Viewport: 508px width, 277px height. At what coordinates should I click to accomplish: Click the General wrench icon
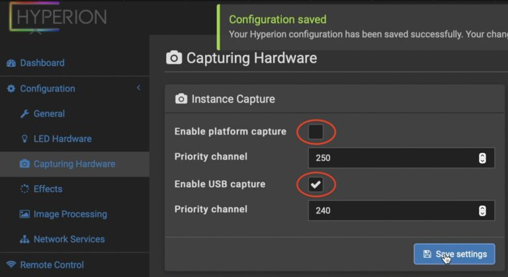point(24,114)
